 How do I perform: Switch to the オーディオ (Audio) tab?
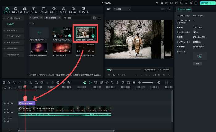click(24, 10)
